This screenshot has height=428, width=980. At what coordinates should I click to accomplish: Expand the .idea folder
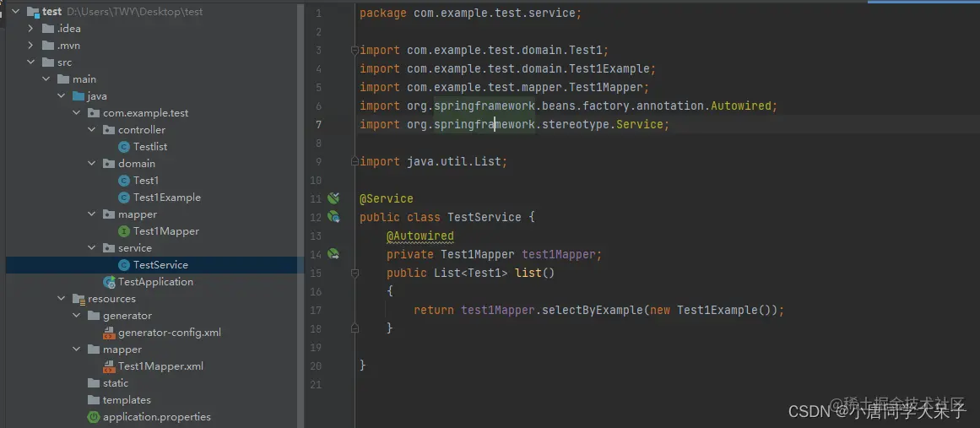[x=30, y=28]
